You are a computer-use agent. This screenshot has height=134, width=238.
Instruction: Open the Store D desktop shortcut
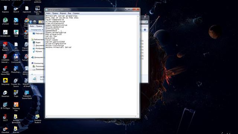[x=16, y=9]
